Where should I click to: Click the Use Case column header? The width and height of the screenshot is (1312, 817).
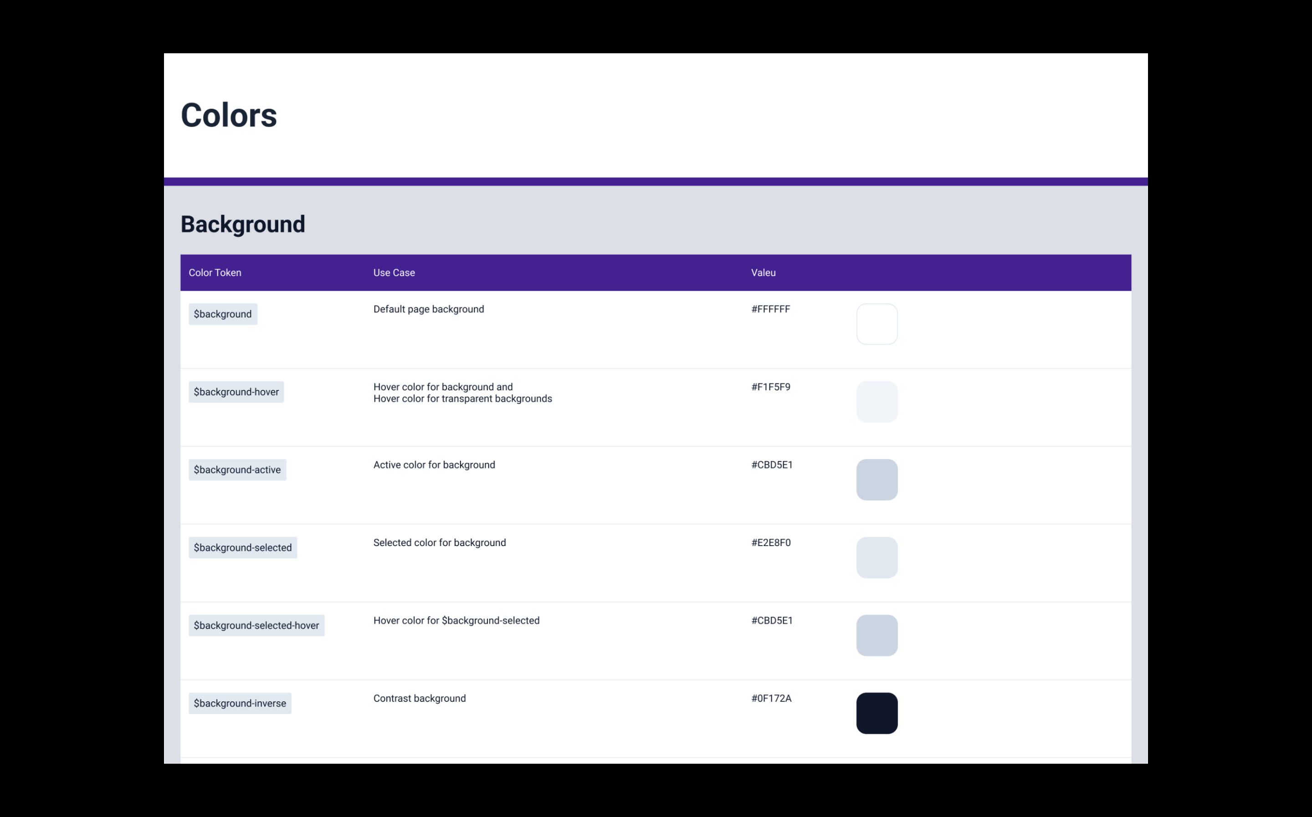click(x=394, y=273)
